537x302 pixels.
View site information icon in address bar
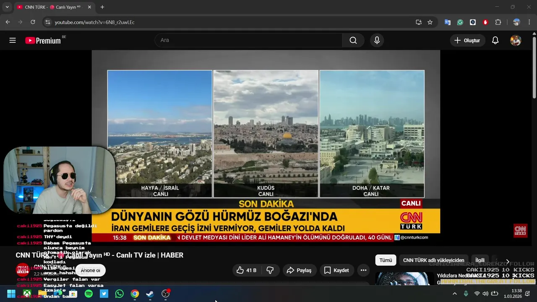(x=47, y=22)
